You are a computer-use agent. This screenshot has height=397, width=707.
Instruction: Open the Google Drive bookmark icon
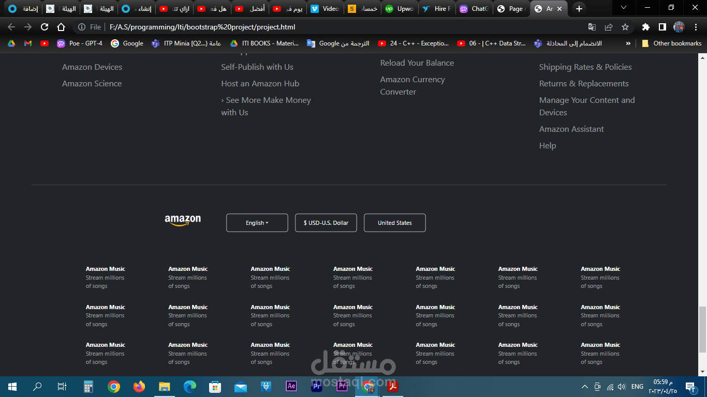tap(11, 43)
